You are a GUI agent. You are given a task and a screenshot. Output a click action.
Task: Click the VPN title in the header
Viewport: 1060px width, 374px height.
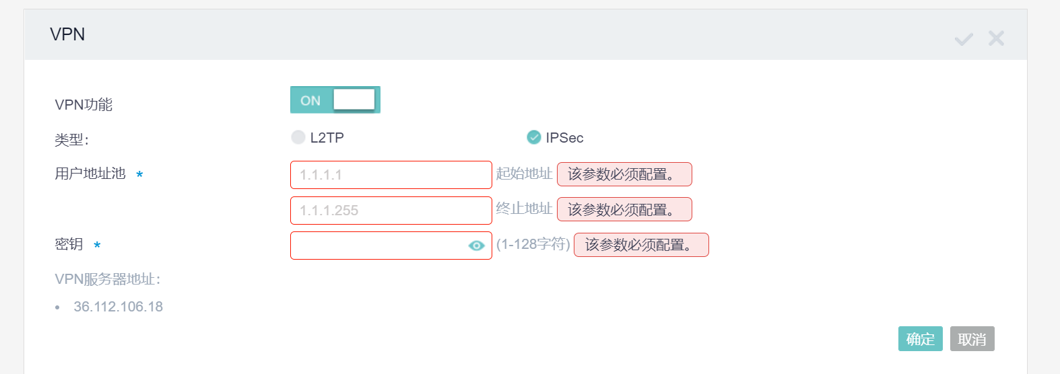(67, 34)
